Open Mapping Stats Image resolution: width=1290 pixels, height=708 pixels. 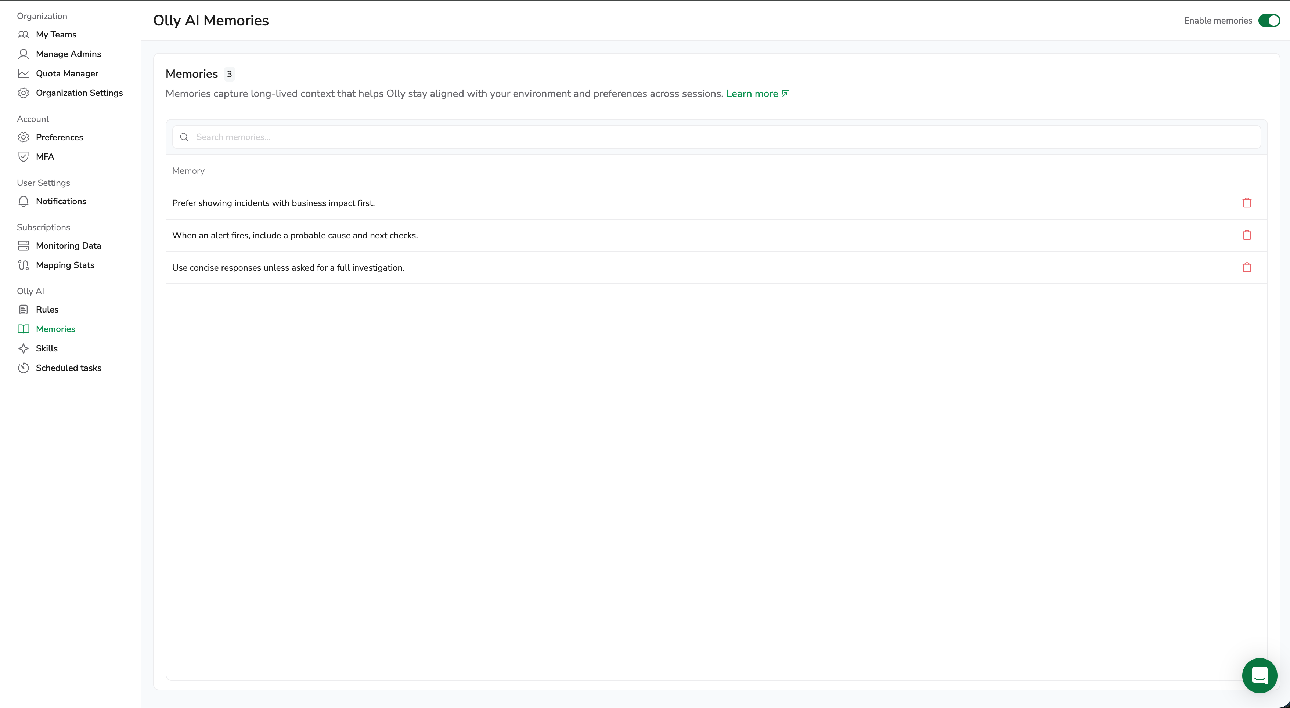pos(65,265)
